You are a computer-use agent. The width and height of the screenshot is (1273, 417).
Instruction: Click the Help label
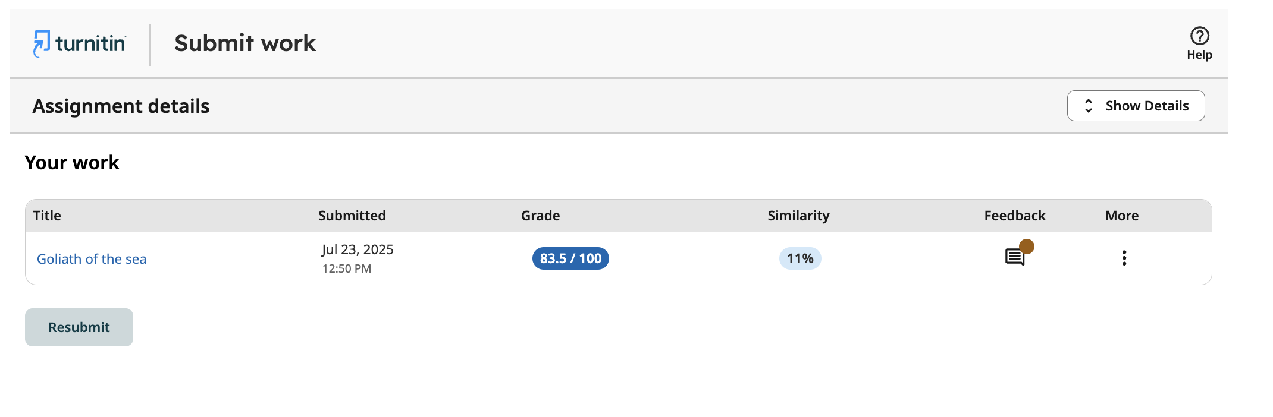(x=1200, y=54)
